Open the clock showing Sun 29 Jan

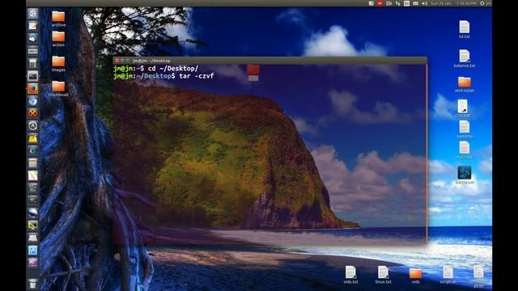453,3
